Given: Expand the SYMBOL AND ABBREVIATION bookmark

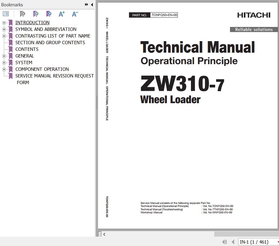Looking at the screenshot, I should click(x=4, y=29).
